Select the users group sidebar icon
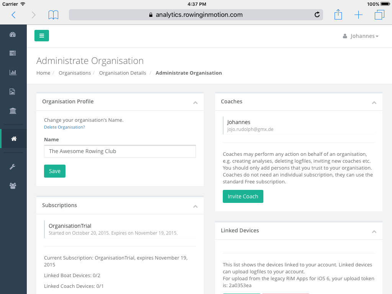 (13, 186)
